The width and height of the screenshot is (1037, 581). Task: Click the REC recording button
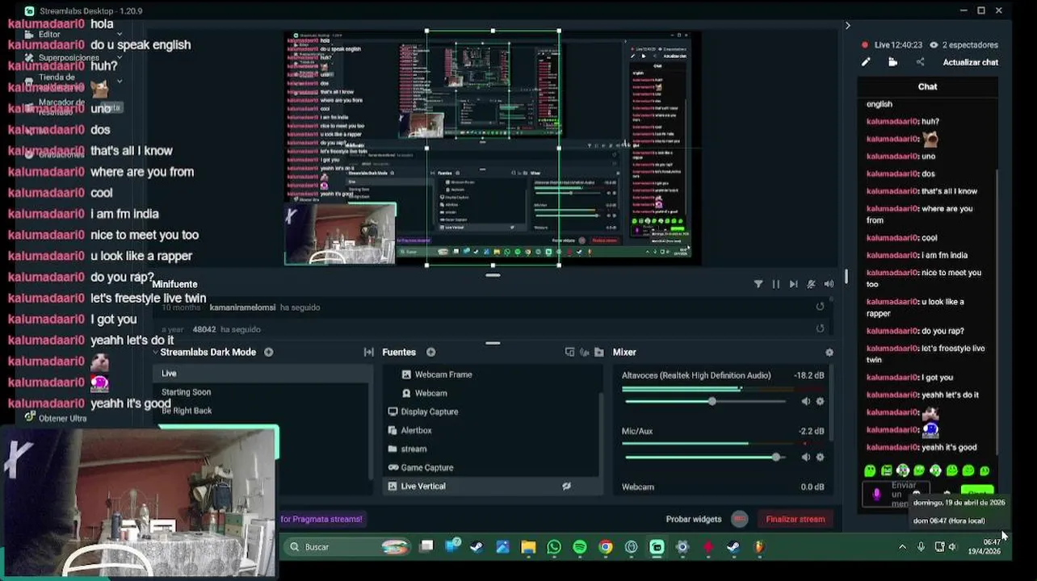(739, 519)
